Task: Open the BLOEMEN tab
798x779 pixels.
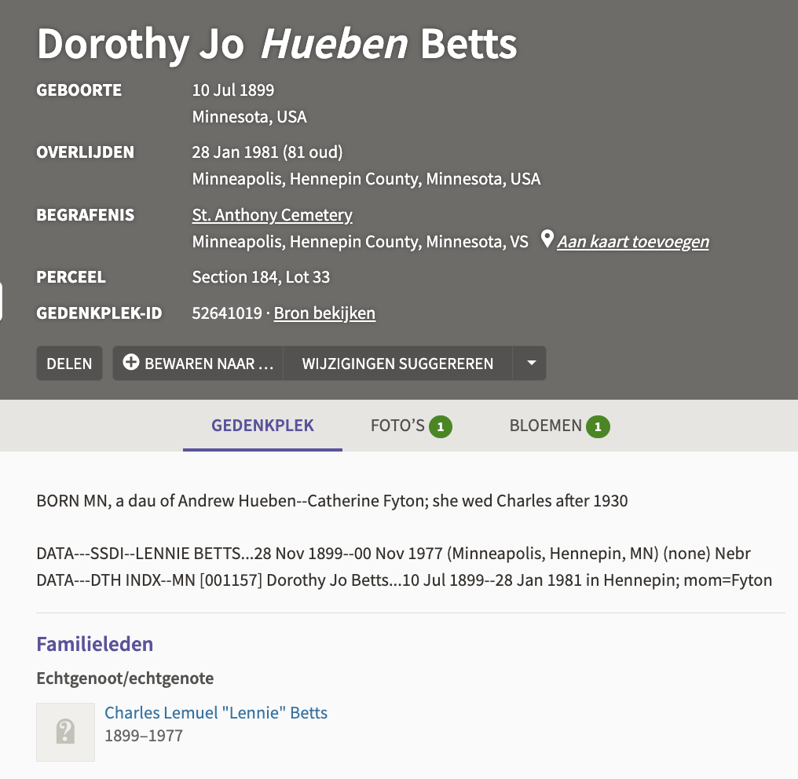Action: tap(546, 426)
